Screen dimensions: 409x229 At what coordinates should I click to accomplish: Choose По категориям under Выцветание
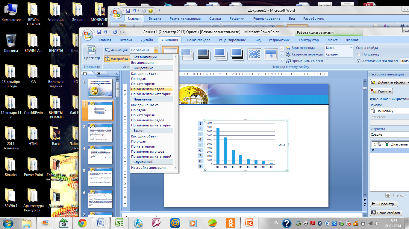152,84
